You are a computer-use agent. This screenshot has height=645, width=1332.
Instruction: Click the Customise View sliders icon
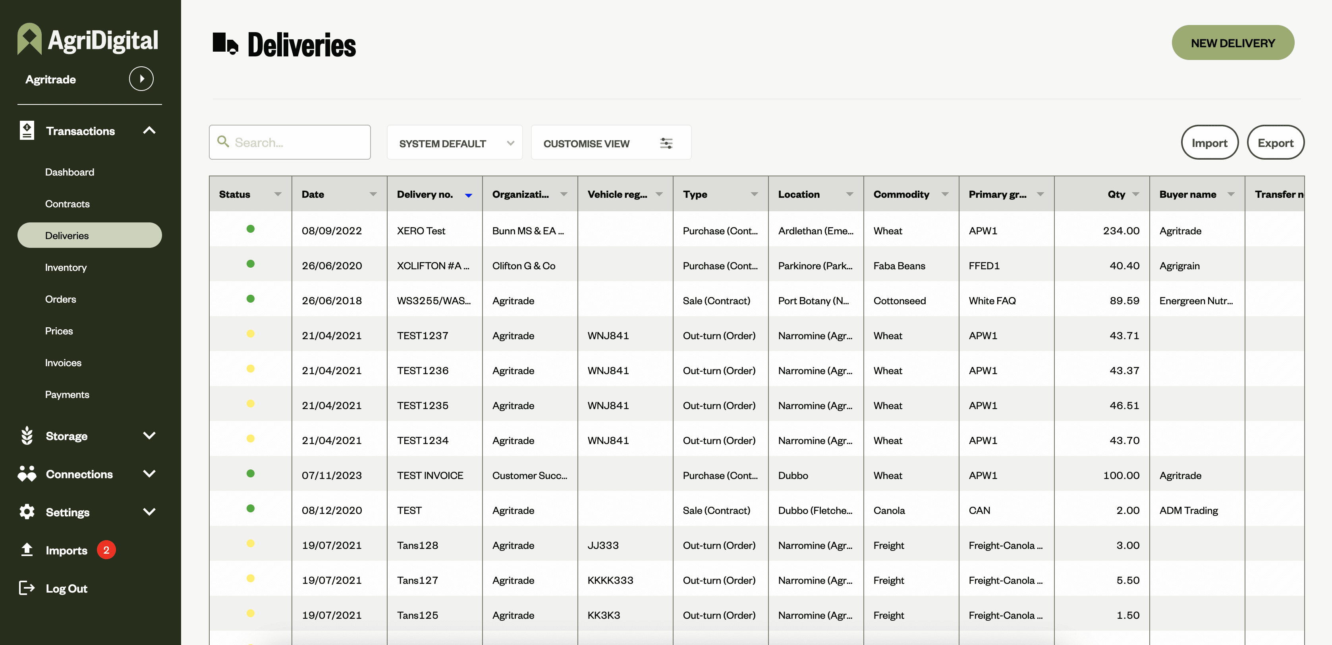click(666, 143)
